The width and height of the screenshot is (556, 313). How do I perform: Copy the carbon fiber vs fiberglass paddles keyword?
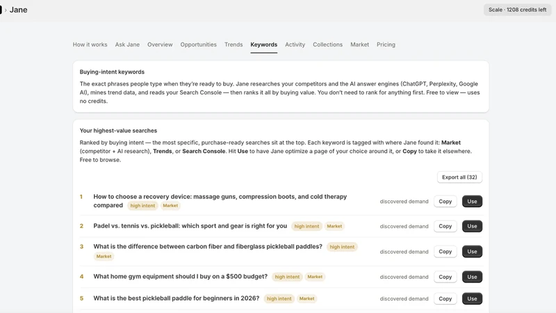pyautogui.click(x=445, y=251)
